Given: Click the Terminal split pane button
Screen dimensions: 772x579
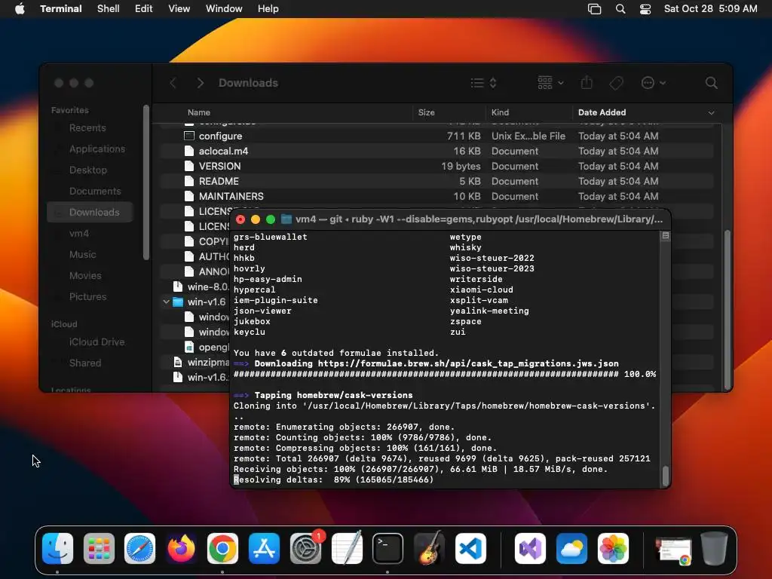Looking at the screenshot, I should point(665,236).
